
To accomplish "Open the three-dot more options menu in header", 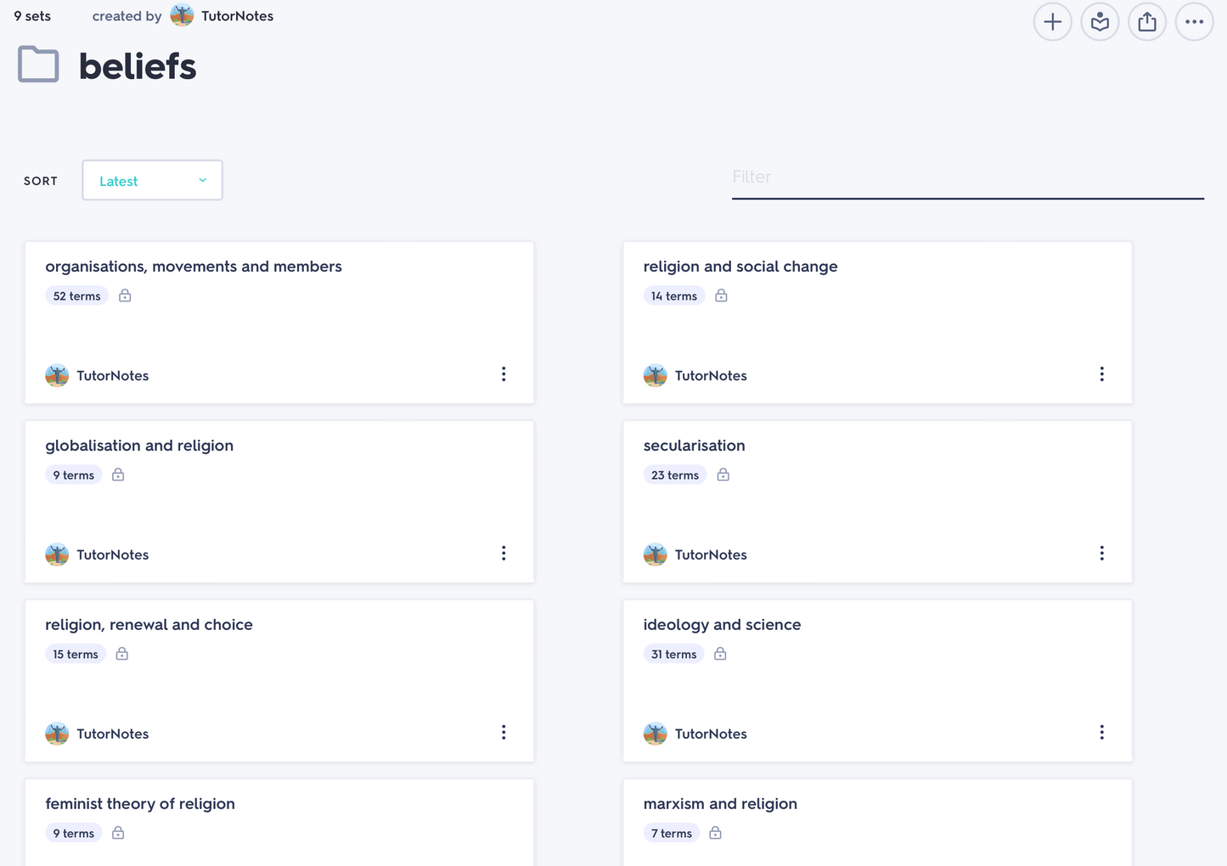I will [x=1194, y=22].
